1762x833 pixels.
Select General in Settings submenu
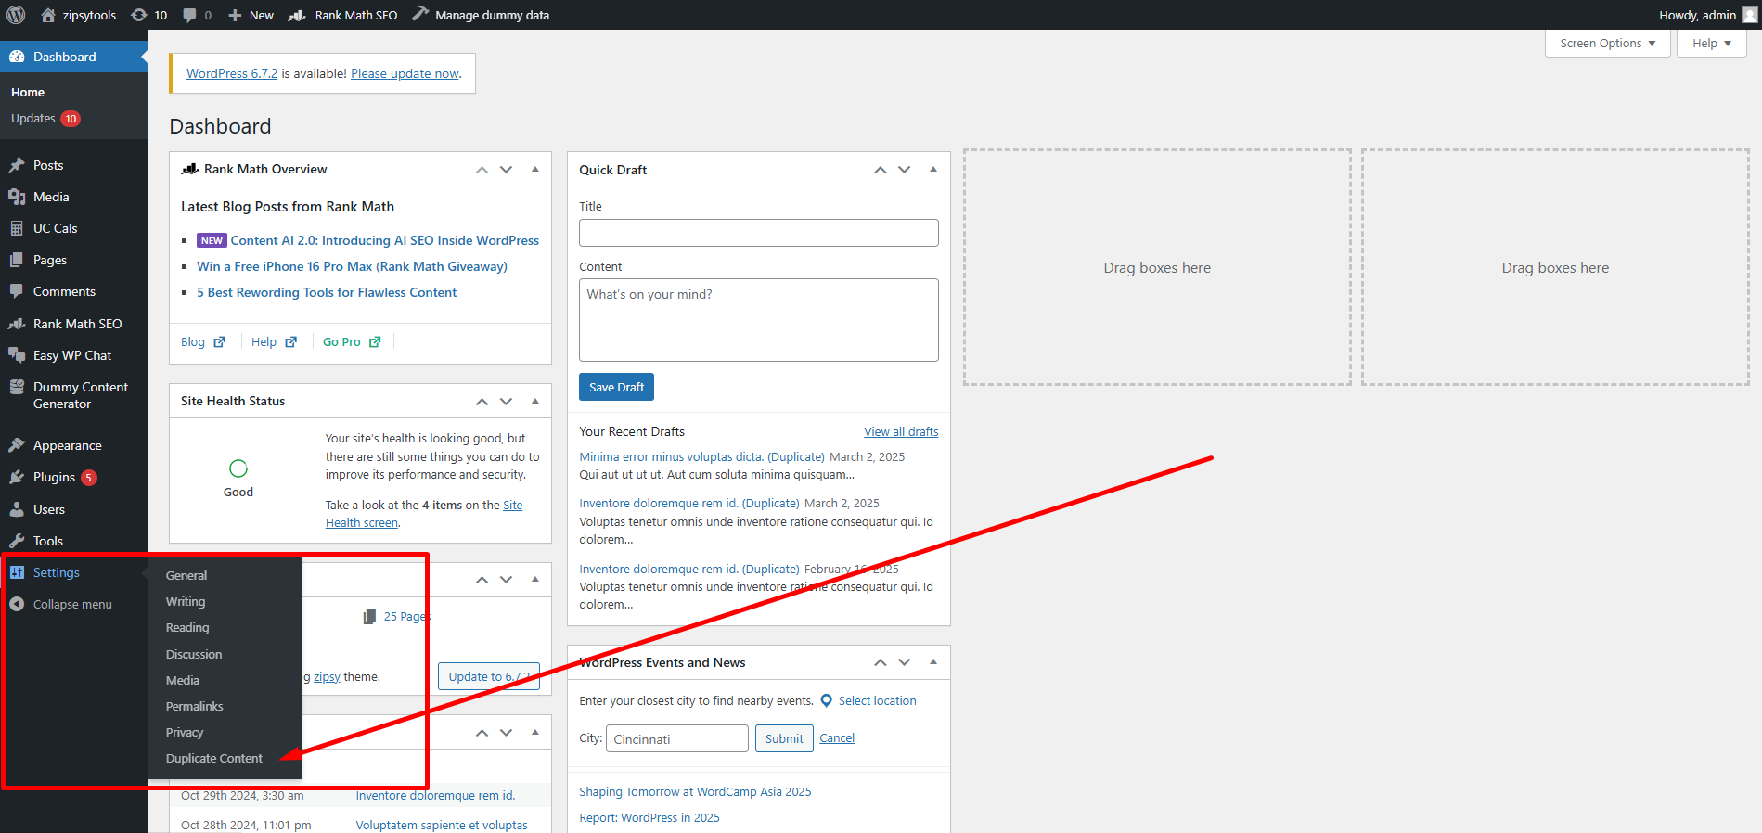186,575
